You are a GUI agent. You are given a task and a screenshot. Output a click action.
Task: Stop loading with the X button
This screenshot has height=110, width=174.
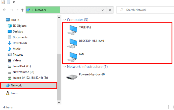[110, 10]
